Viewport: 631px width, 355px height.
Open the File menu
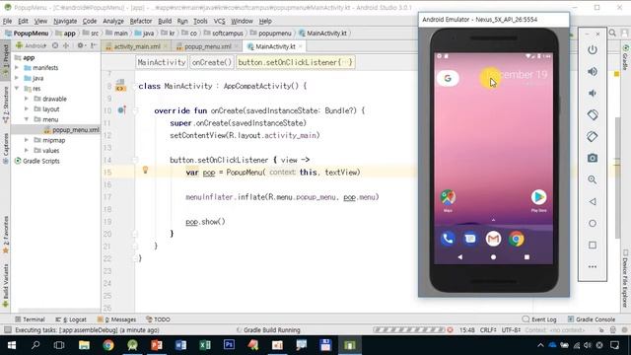click(x=7, y=21)
